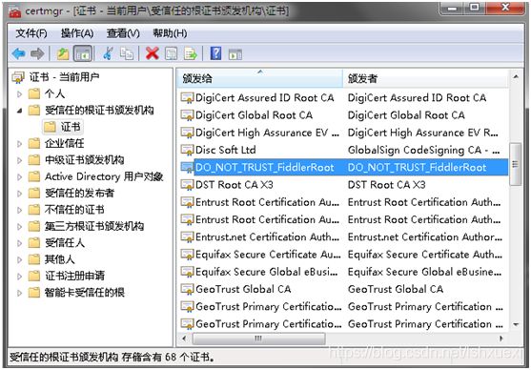Click certificate icon beside DigiCert Global Root CA
This screenshot has width=531, height=370.
tap(187, 115)
